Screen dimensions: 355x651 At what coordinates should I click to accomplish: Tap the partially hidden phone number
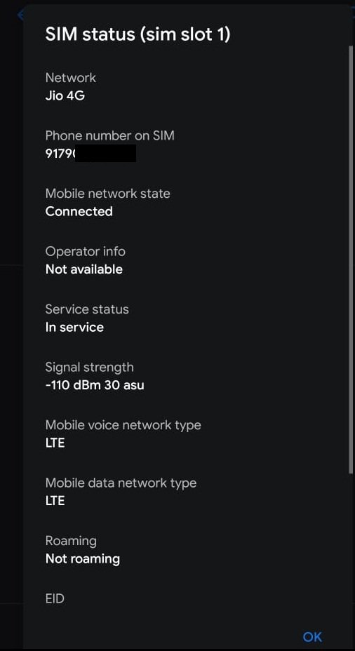pos(91,153)
